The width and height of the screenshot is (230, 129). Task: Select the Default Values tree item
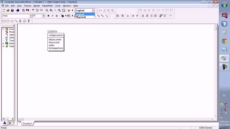coord(10,38)
